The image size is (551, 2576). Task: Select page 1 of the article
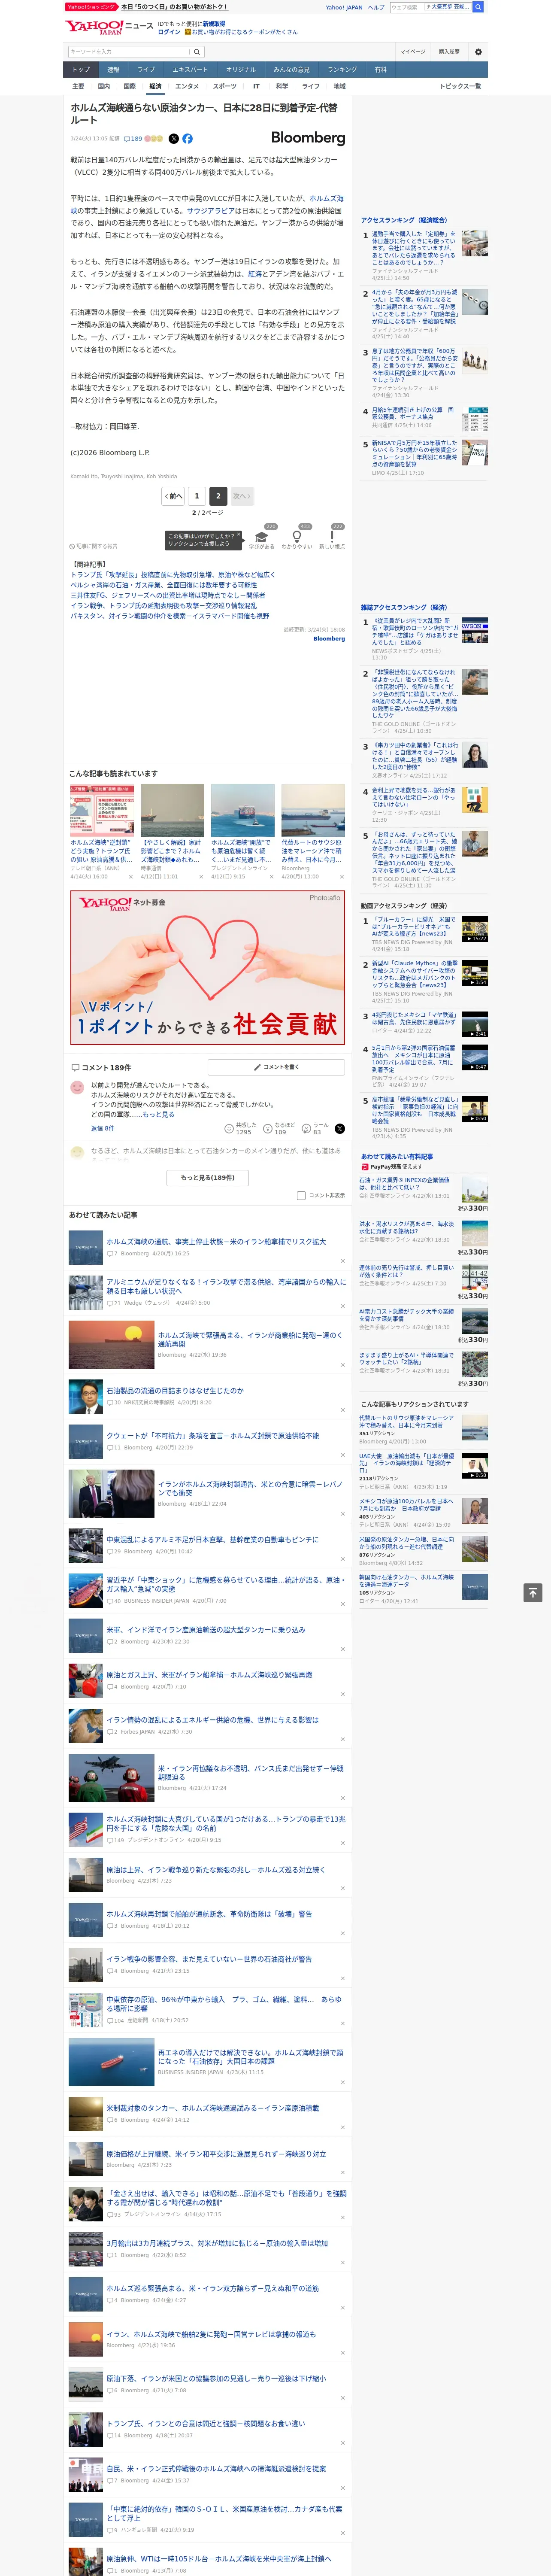[x=197, y=495]
